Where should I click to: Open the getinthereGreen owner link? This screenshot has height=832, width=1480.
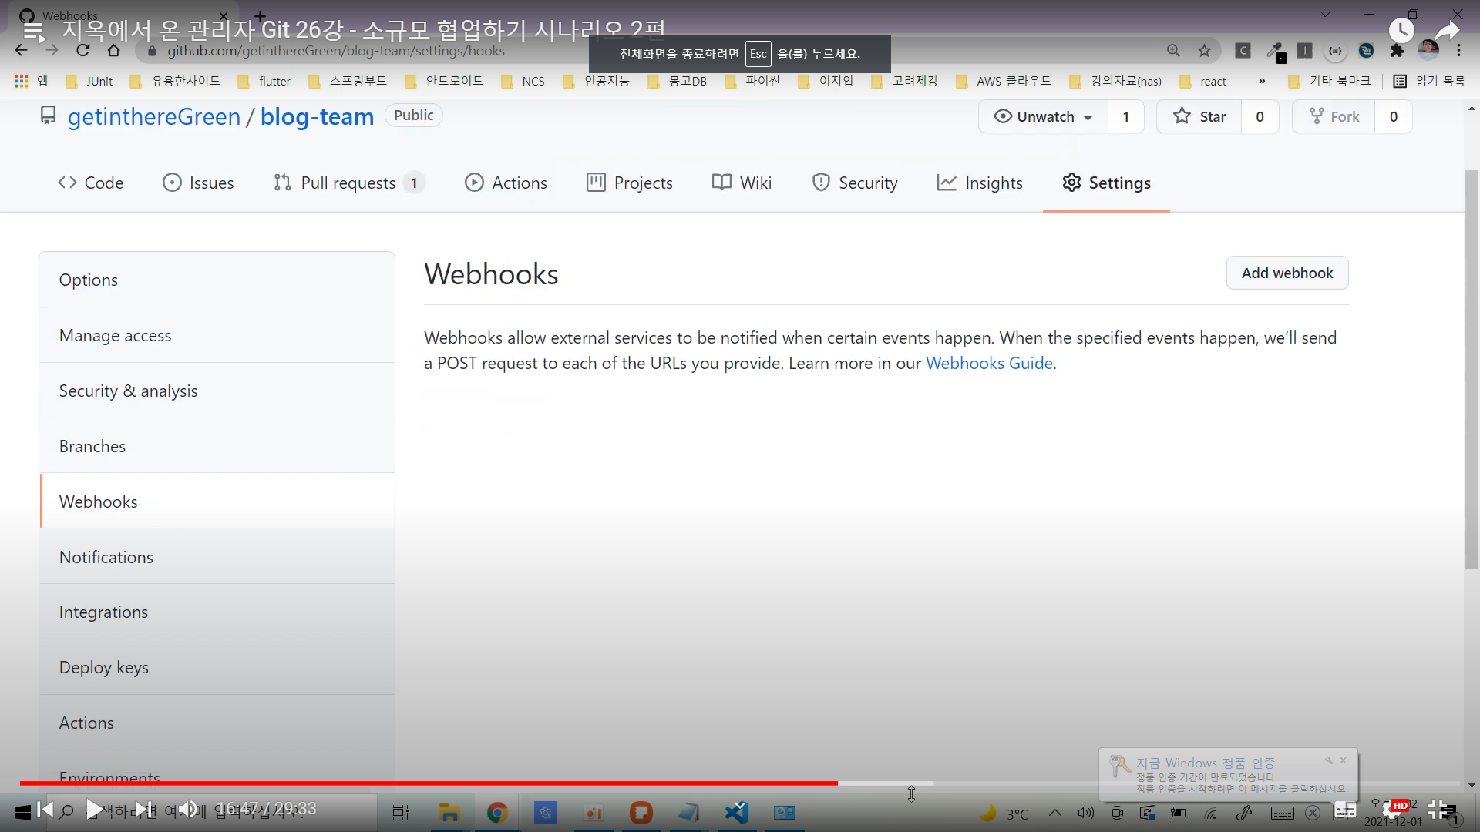pos(154,117)
